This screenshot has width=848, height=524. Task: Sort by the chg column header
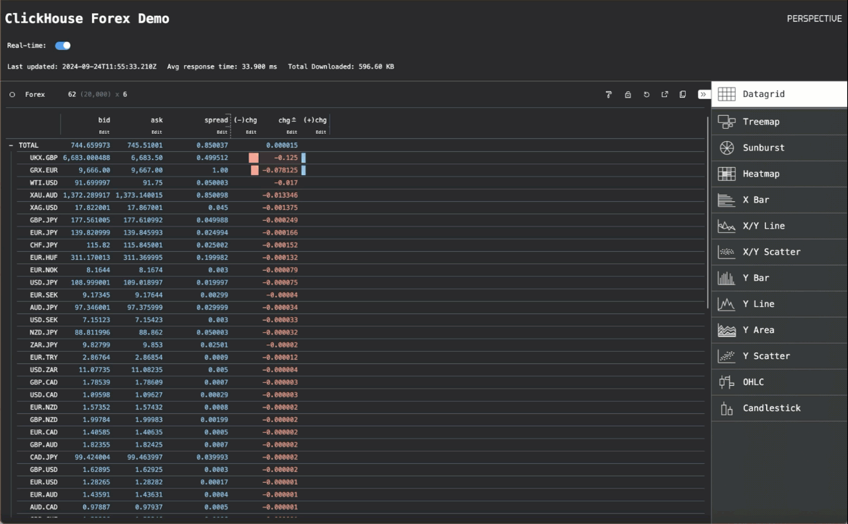coord(285,120)
